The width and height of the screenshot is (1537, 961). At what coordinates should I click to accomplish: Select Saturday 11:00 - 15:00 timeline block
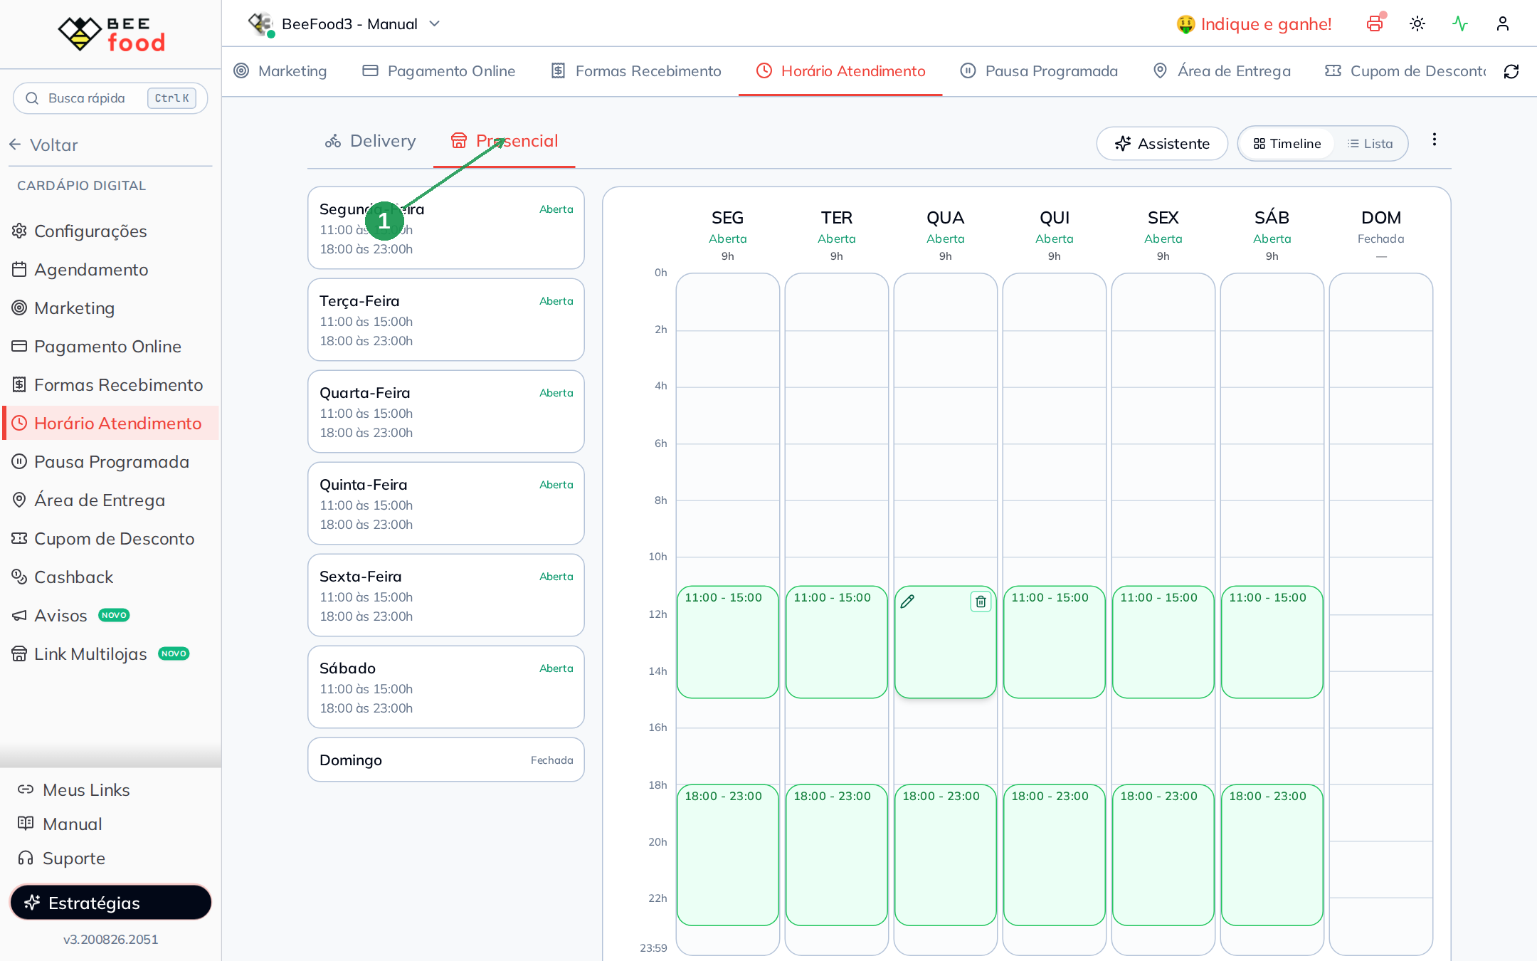[1272, 642]
